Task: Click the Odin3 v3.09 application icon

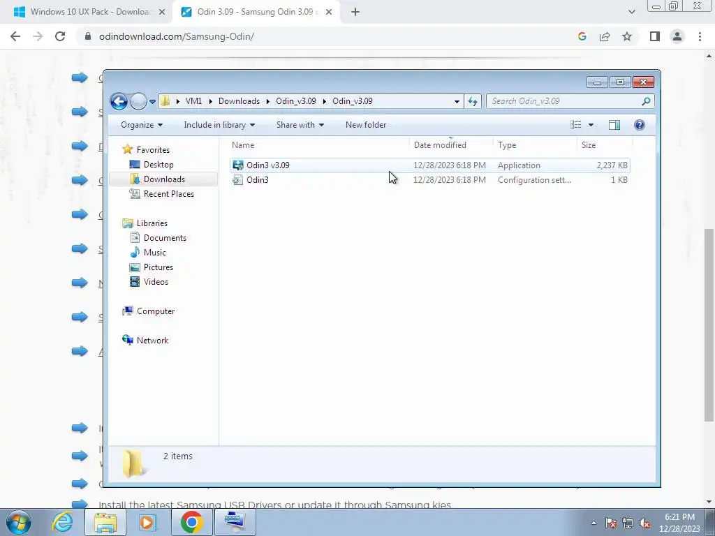Action: [237, 165]
